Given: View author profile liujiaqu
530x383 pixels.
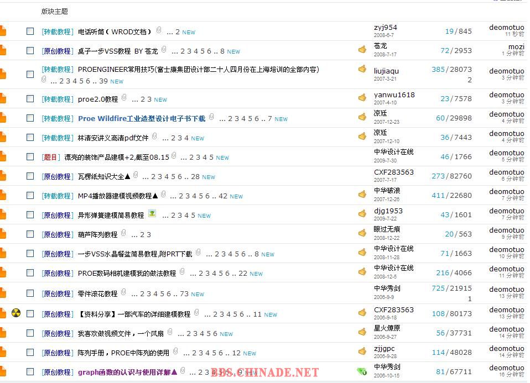Looking at the screenshot, I should (386, 71).
